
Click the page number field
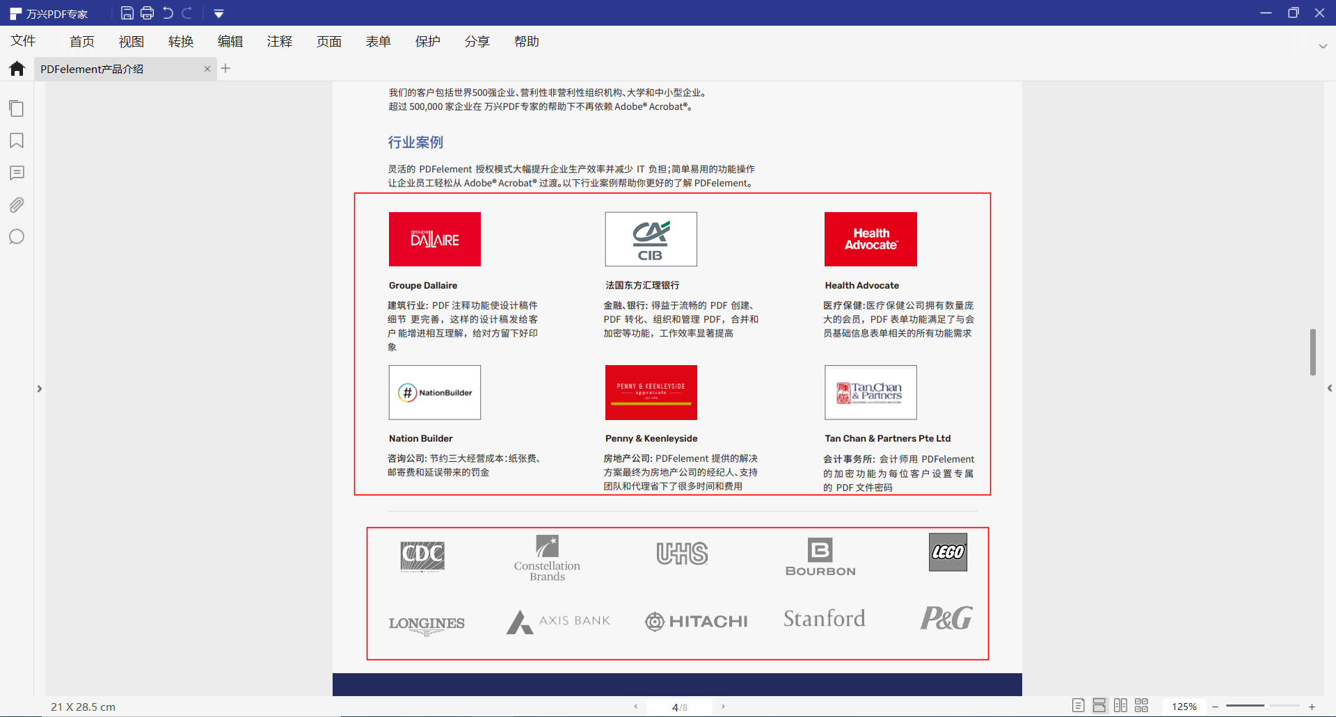679,707
